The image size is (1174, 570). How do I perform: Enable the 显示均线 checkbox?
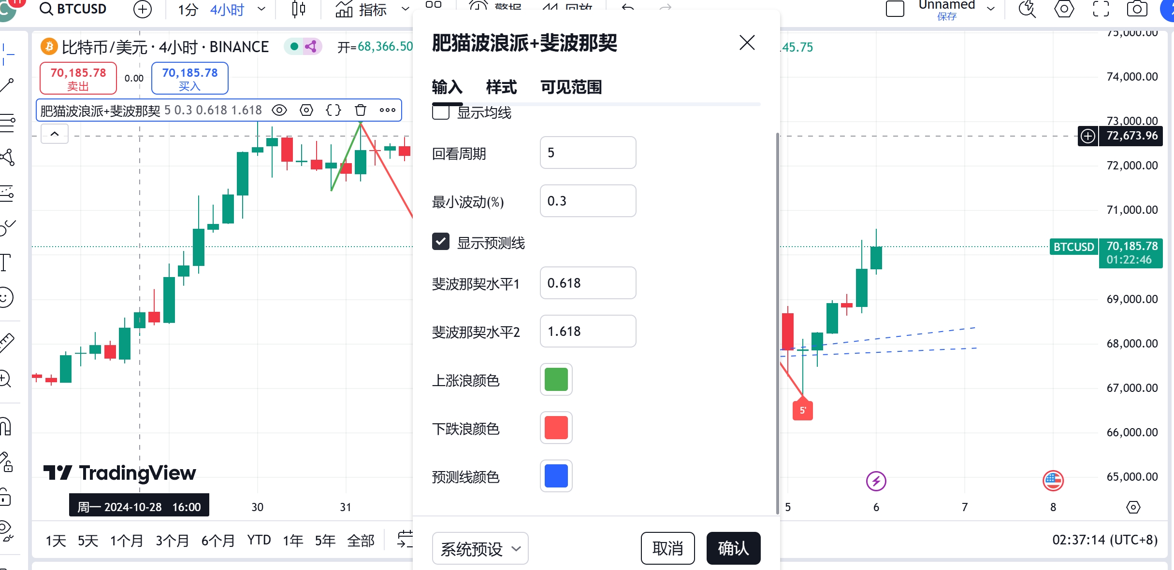click(x=440, y=112)
